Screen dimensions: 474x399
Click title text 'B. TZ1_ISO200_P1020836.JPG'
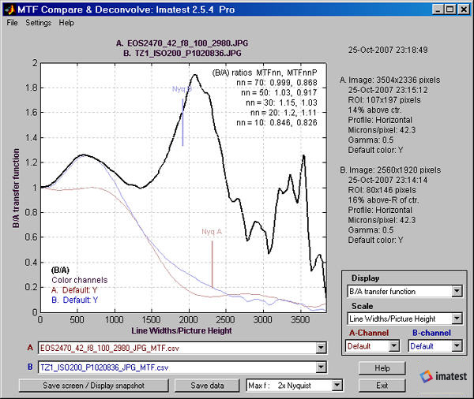(182, 54)
